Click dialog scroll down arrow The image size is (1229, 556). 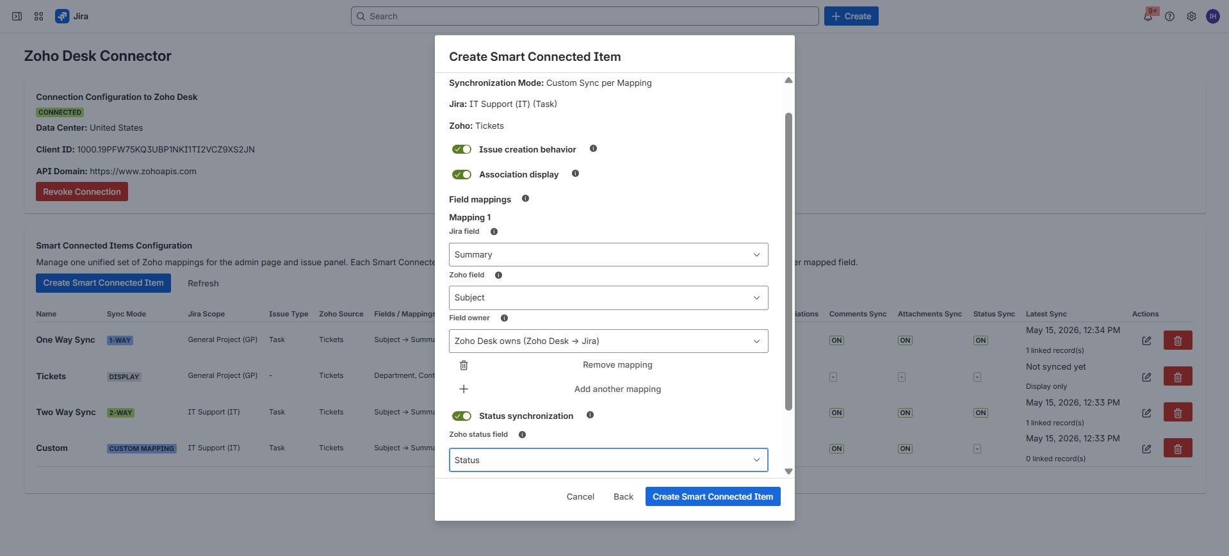(x=788, y=471)
